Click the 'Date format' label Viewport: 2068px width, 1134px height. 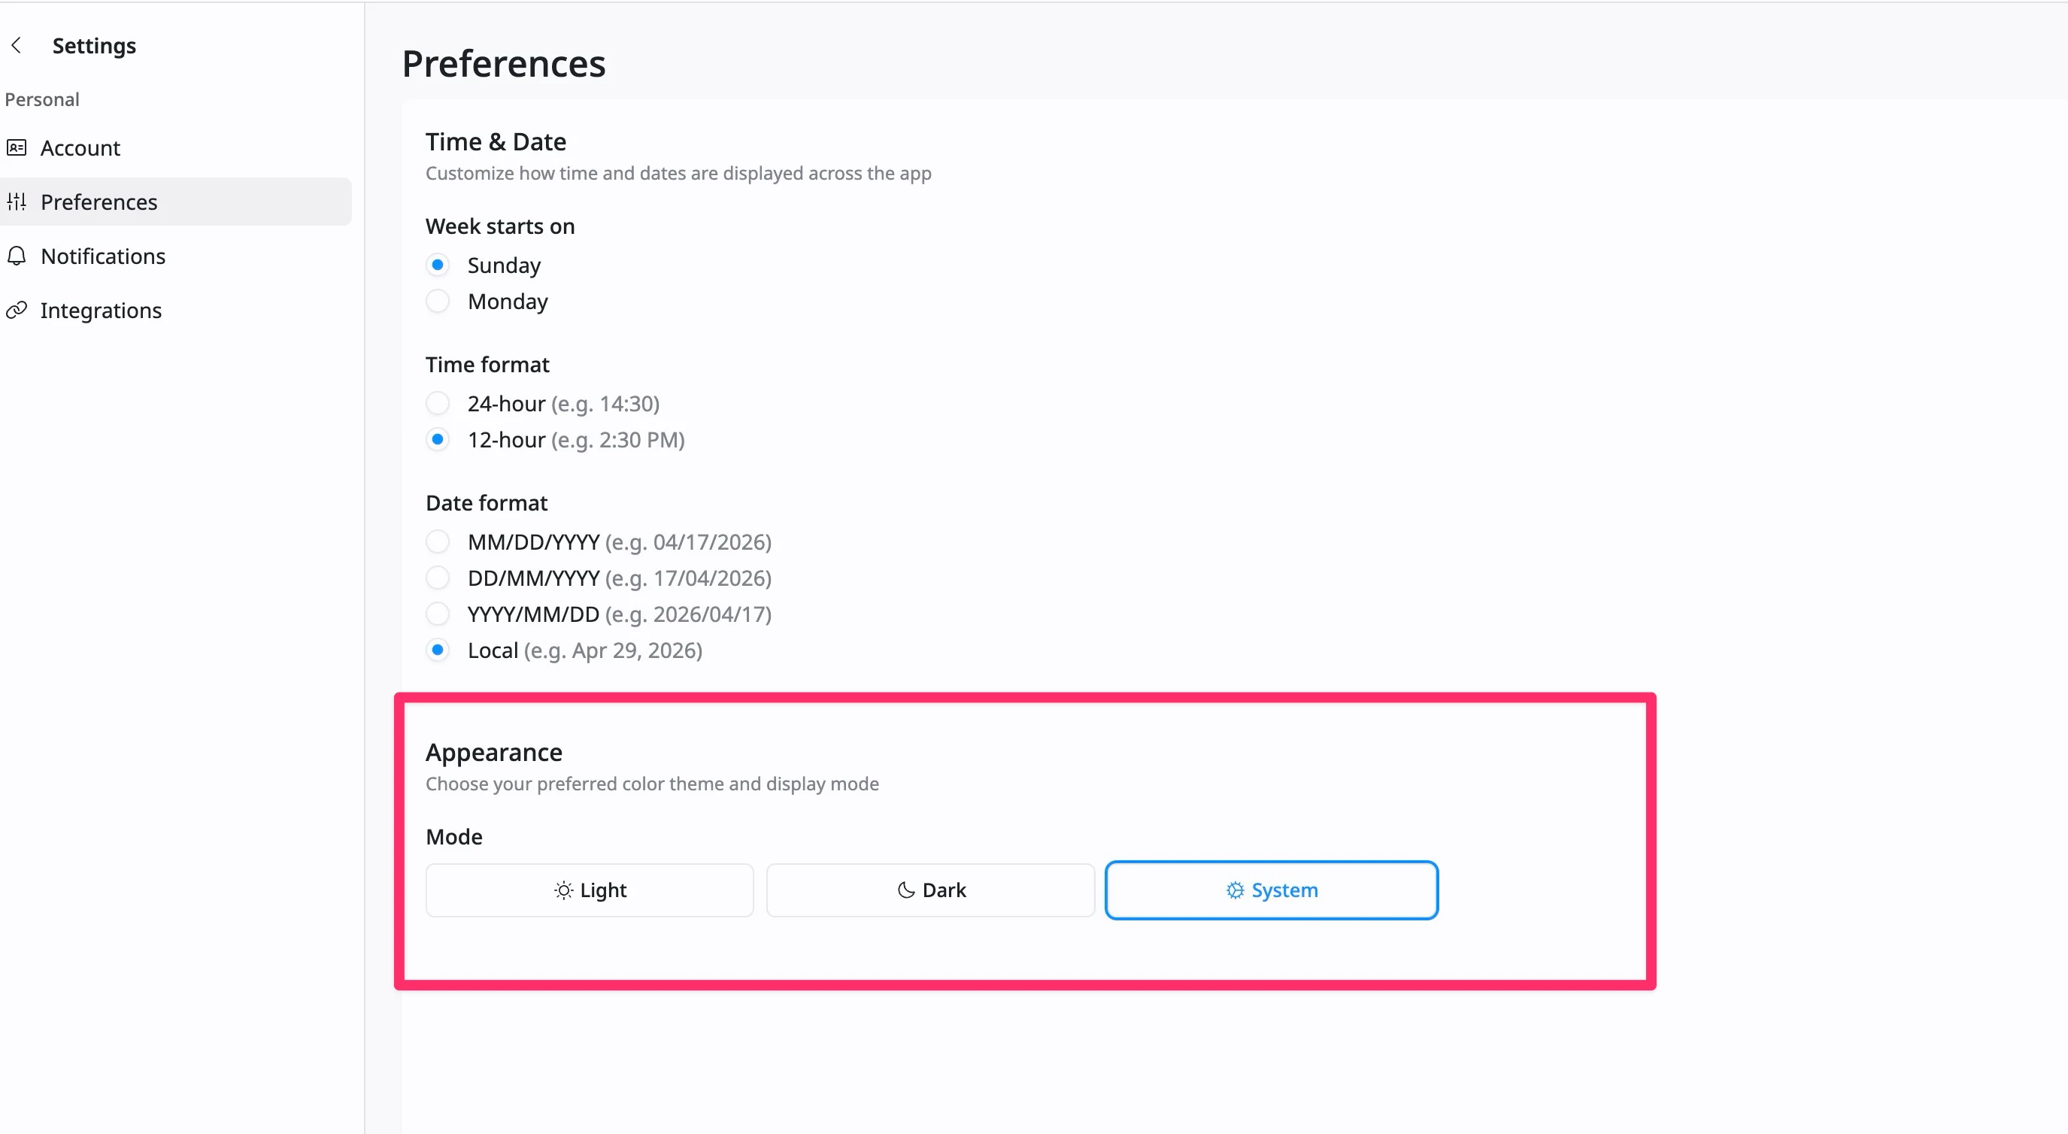click(x=487, y=503)
